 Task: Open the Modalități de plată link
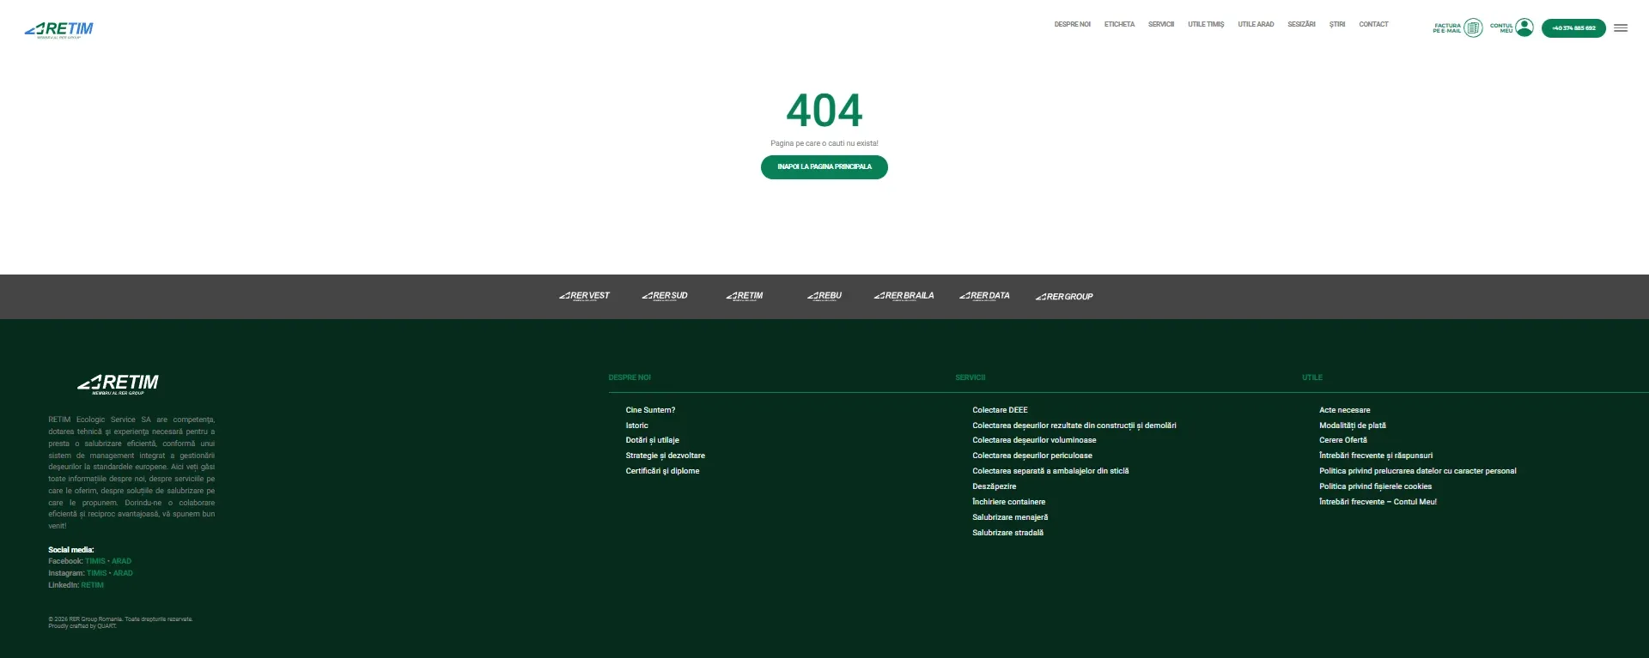coord(1353,426)
